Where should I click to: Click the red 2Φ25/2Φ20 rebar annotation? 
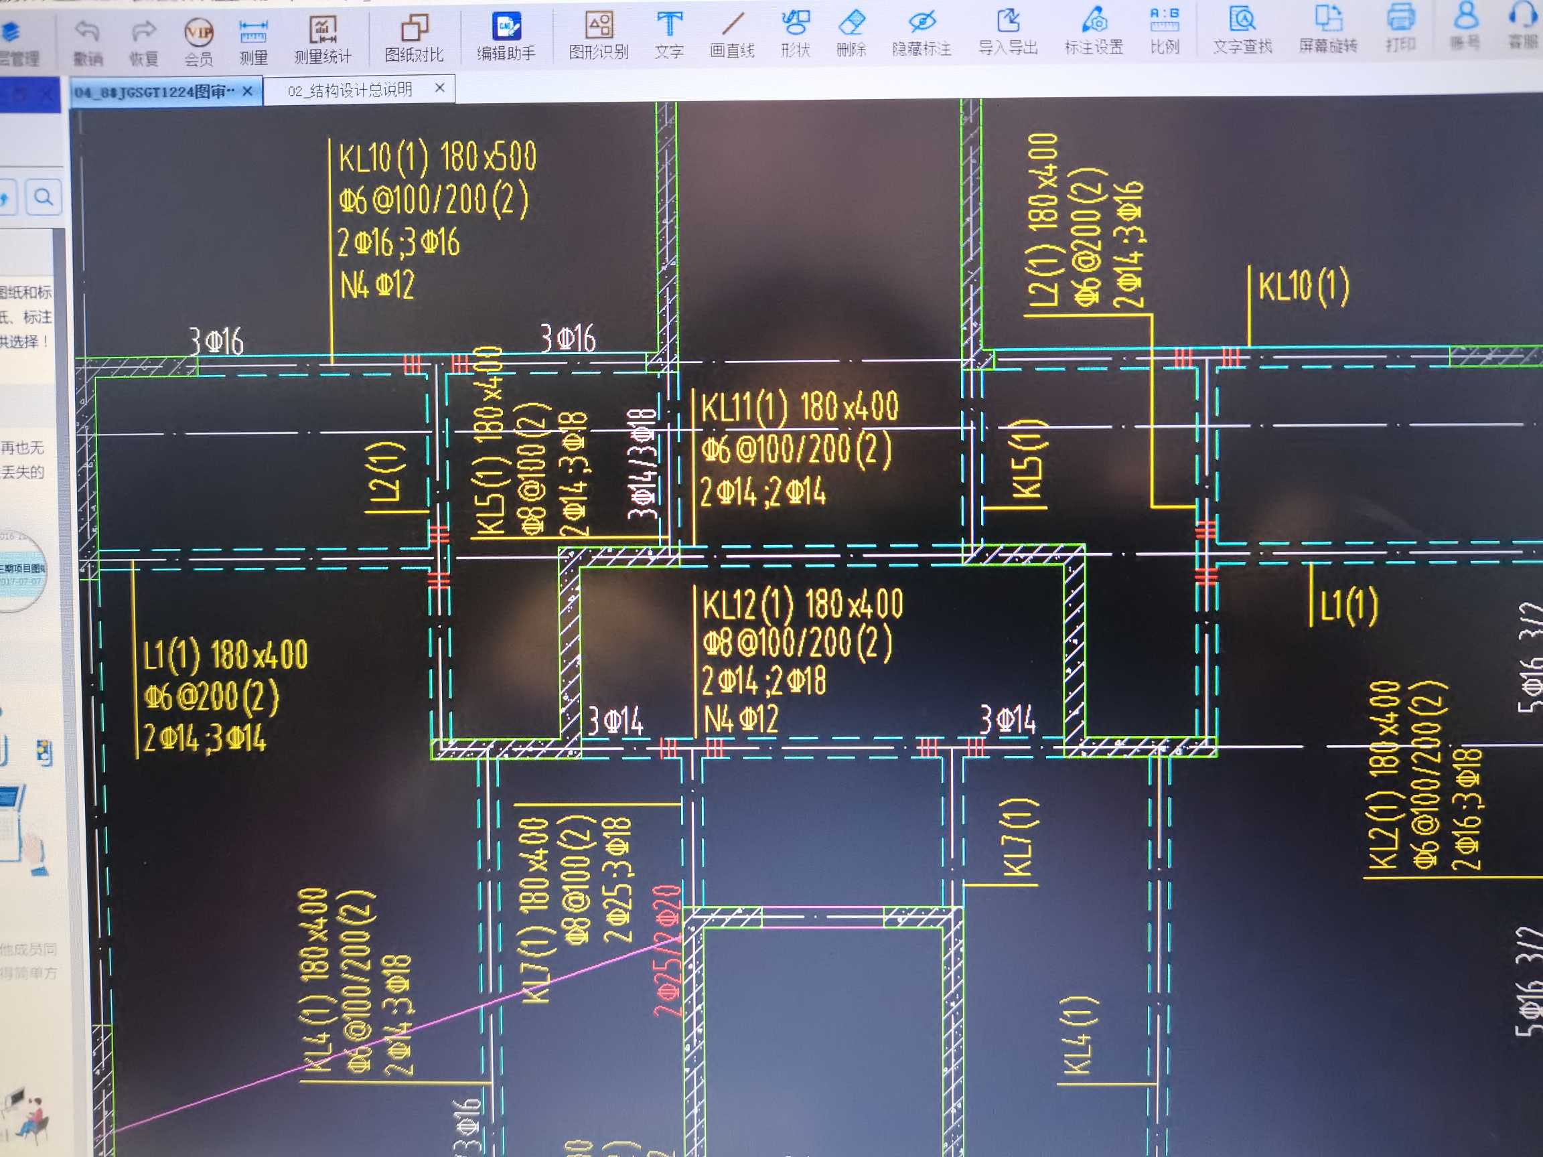click(668, 951)
